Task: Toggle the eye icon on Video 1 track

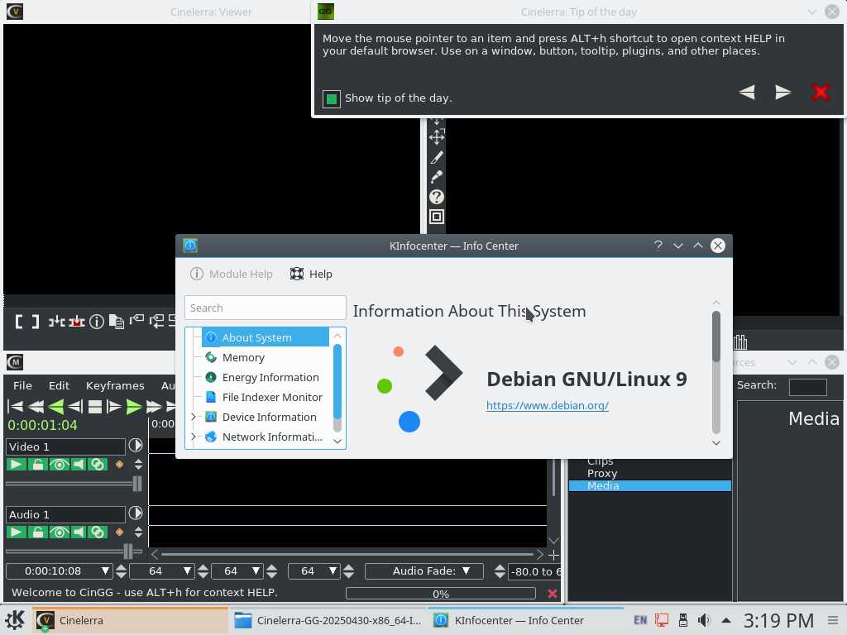Action: point(58,465)
